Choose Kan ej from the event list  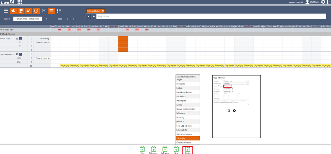coord(188,105)
